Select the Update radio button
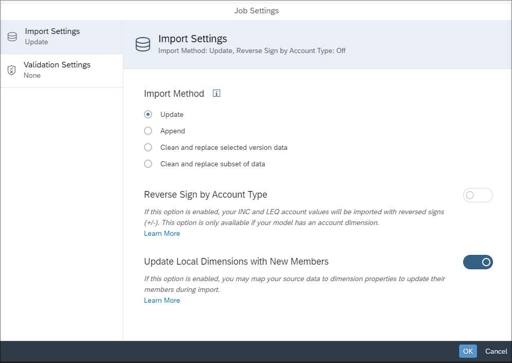Image resolution: width=512 pixels, height=363 pixels. (x=148, y=114)
